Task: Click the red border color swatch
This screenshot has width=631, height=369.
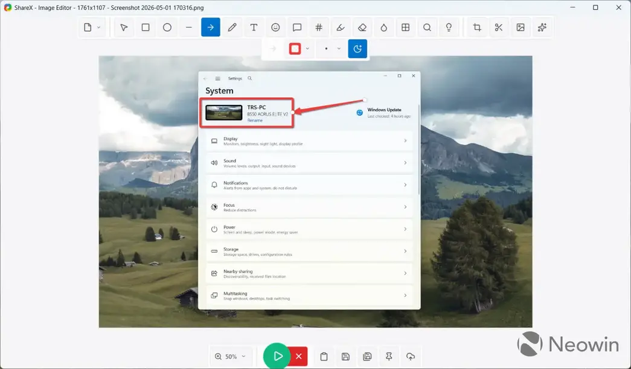Action: pyautogui.click(x=295, y=49)
